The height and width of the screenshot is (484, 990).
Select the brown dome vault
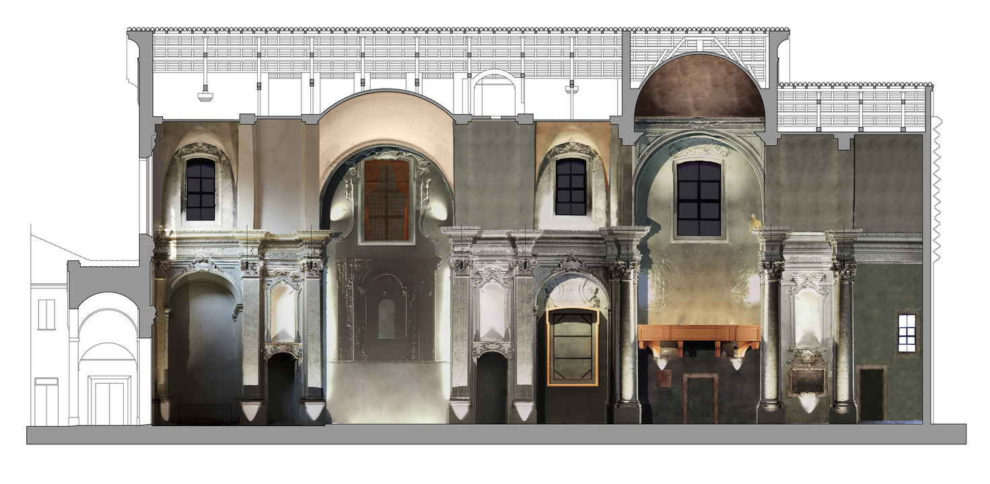[x=699, y=87]
